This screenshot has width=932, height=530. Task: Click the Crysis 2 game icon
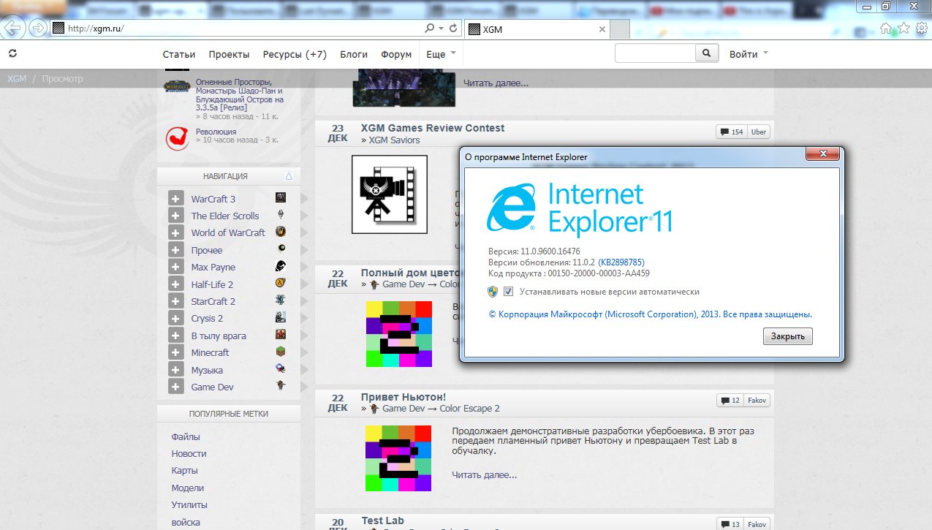coord(281,317)
